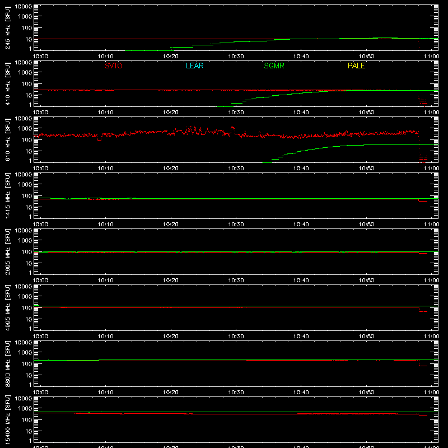Click 11:00 time label below 610 MHz panel

431,169
